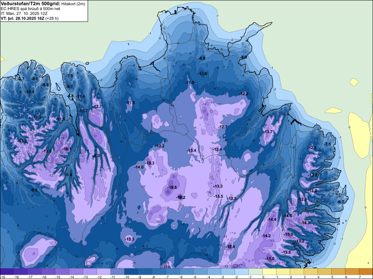This screenshot has width=373, height=279.
Task: Select the -6.7 temperature label
Action: (x=341, y=202)
